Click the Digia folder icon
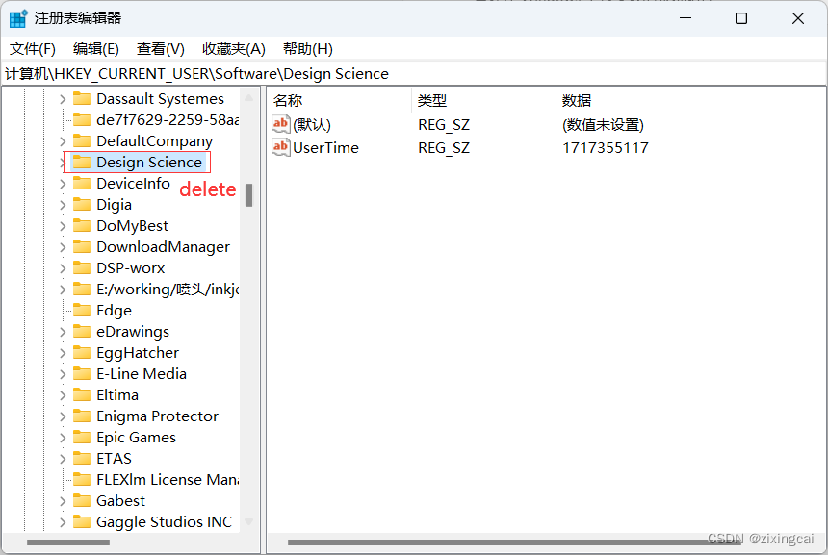The height and width of the screenshot is (555, 828). point(81,204)
